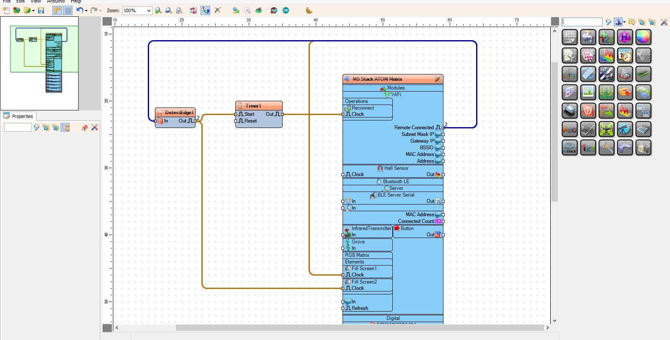Image resolution: width=670 pixels, height=340 pixels.
Task: Open the landscape picture component category
Action: (588, 92)
